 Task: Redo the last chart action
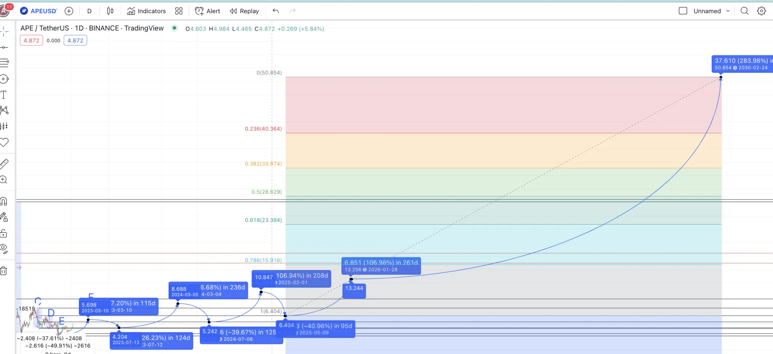coord(292,11)
